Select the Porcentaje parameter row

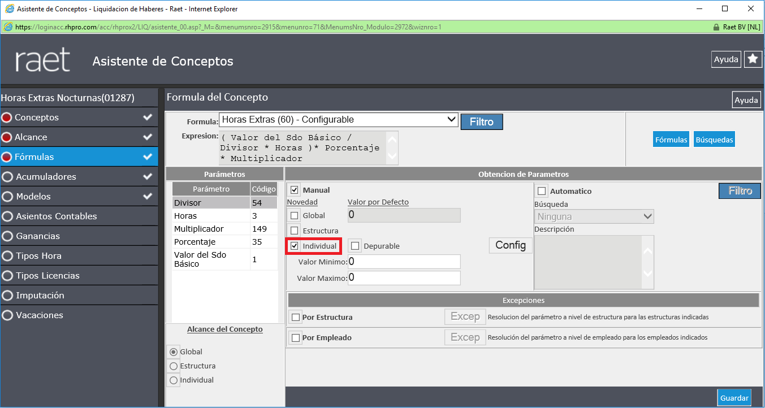click(x=224, y=242)
